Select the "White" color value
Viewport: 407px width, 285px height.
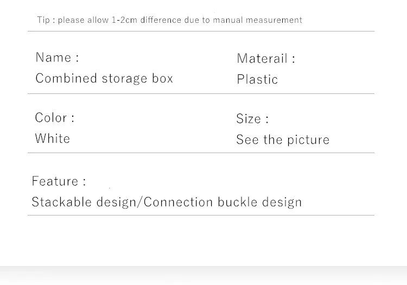pos(53,138)
